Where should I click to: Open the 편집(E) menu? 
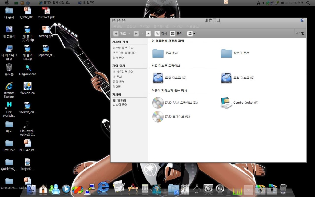point(131,26)
